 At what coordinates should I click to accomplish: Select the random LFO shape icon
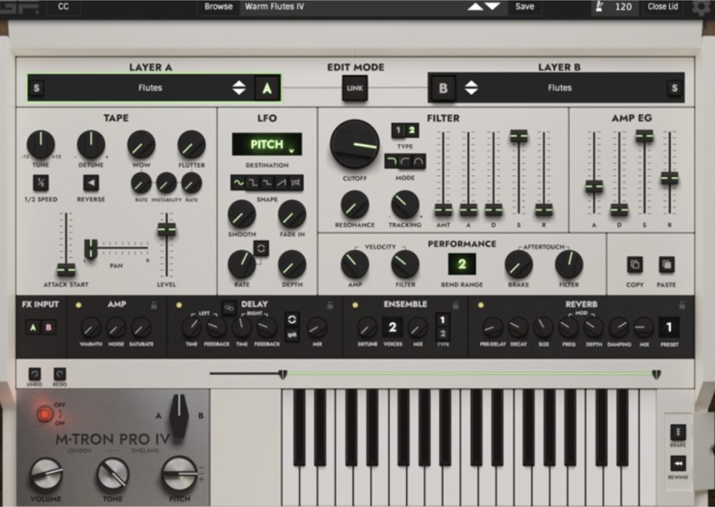click(x=295, y=183)
